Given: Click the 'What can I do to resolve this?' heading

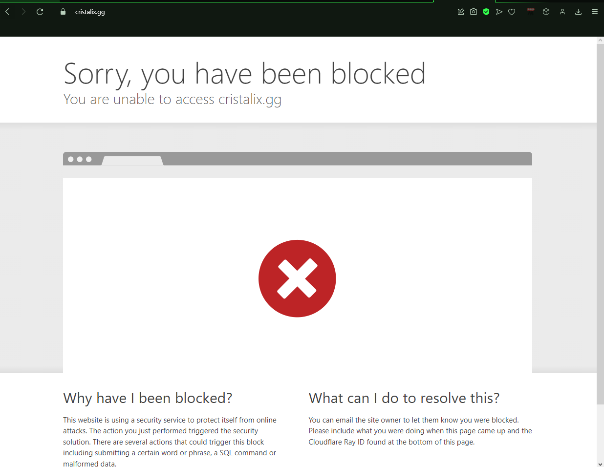Looking at the screenshot, I should pyautogui.click(x=404, y=398).
